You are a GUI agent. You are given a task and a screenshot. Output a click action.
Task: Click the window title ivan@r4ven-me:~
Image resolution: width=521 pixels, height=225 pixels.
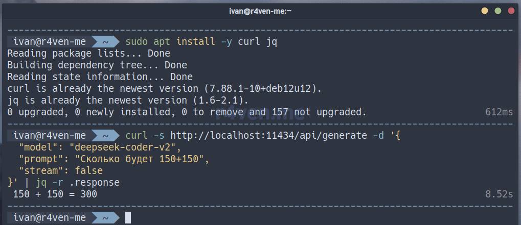260,11
